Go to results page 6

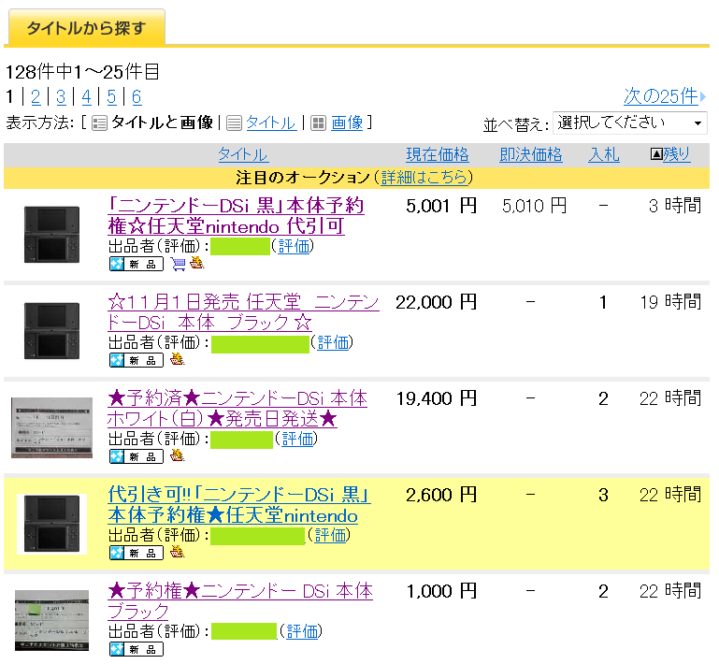tap(137, 96)
